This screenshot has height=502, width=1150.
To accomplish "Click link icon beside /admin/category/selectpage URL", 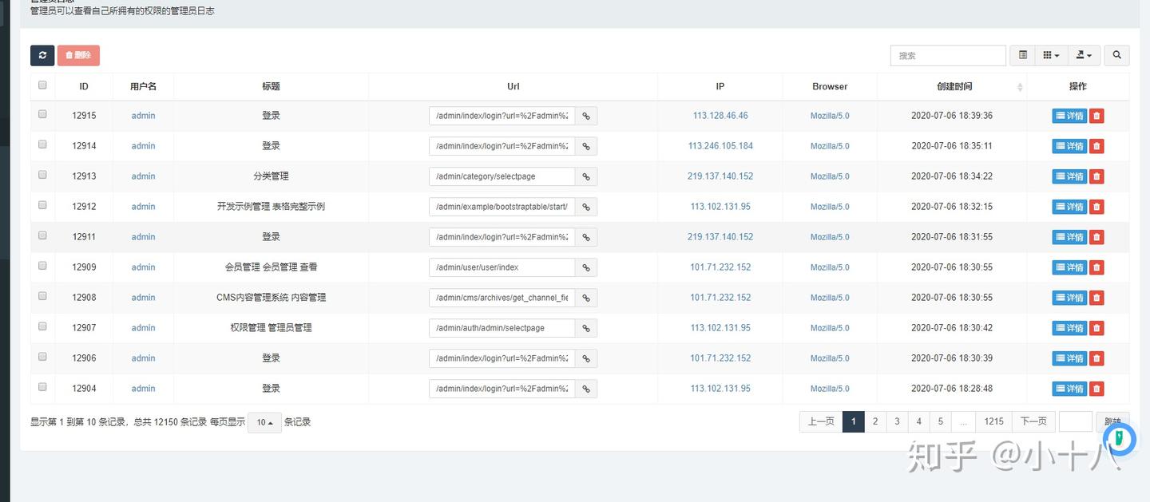I will click(x=585, y=176).
